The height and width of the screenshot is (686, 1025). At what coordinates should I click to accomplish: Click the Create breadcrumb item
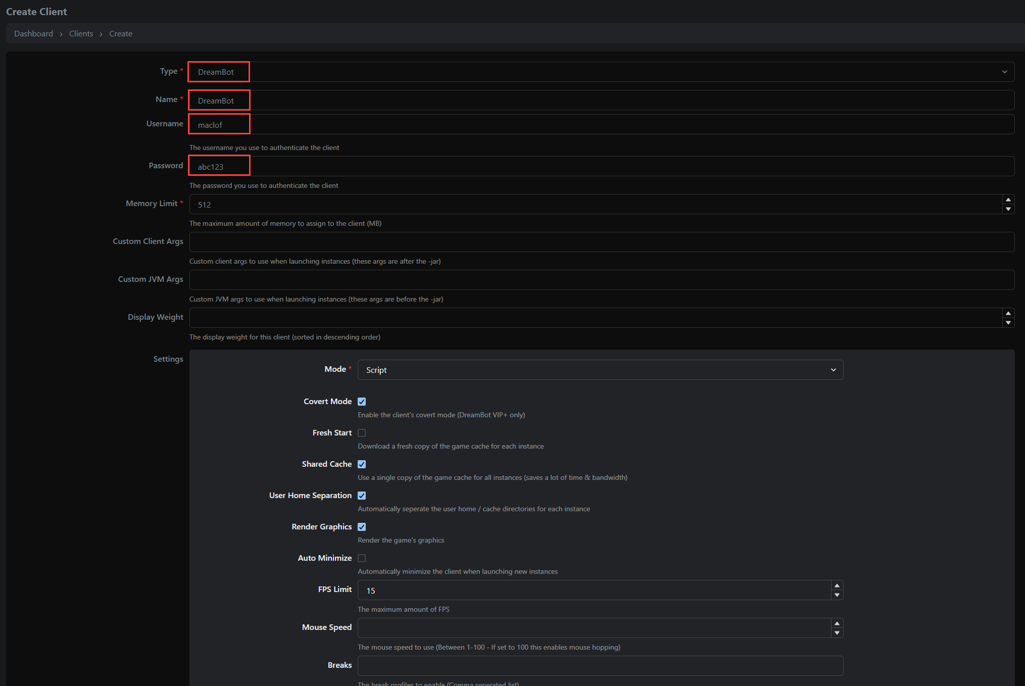point(121,33)
